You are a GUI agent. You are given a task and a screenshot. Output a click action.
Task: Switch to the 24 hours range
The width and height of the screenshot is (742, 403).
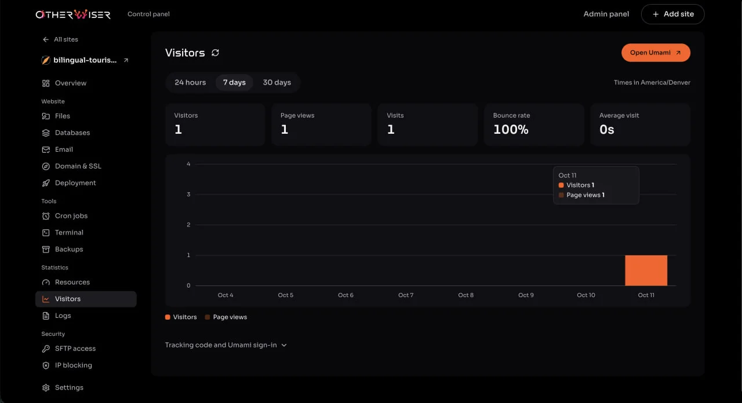[x=190, y=83]
